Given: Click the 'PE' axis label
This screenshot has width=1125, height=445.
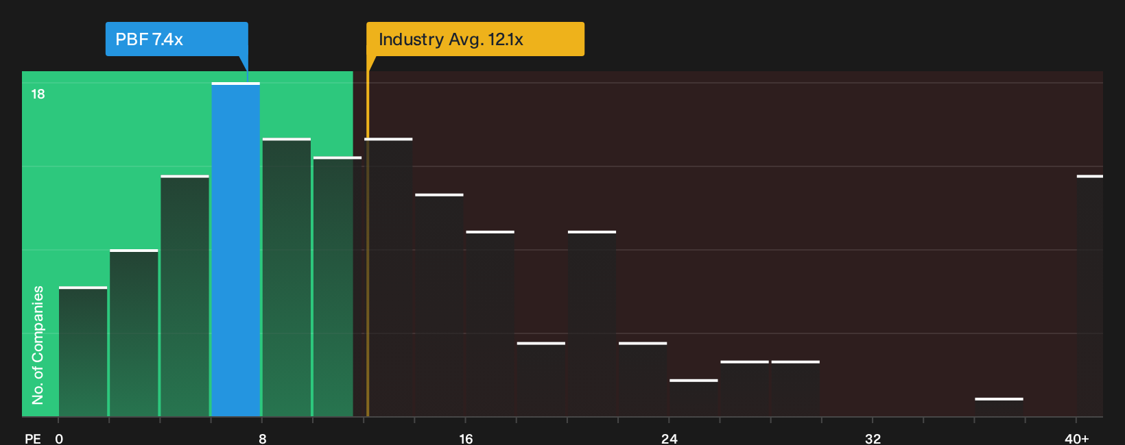Looking at the screenshot, I should pyautogui.click(x=33, y=438).
